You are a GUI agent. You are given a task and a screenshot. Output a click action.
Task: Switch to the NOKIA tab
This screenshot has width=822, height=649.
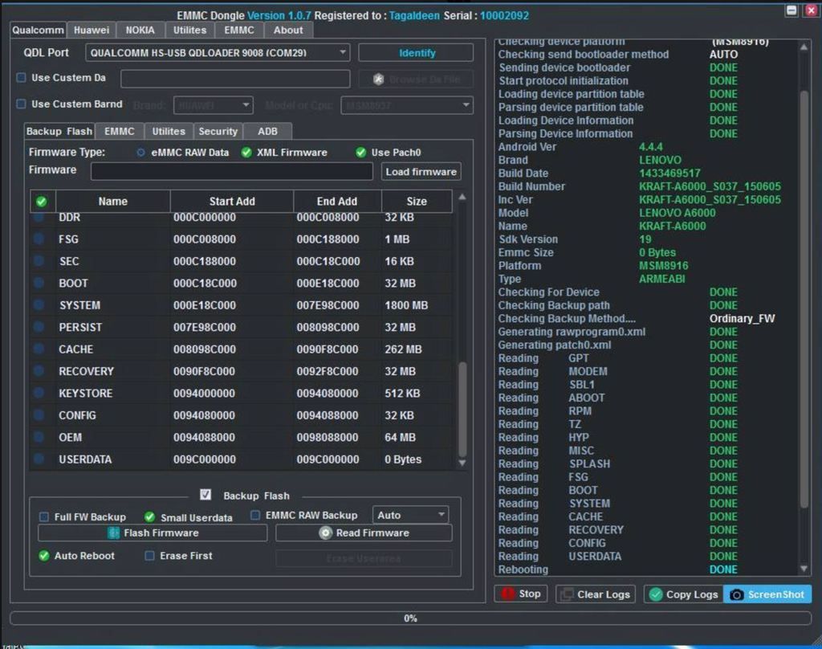[x=140, y=30]
